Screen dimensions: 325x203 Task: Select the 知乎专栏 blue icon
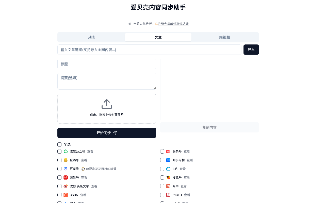point(168,160)
